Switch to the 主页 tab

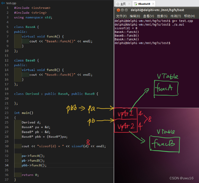(x=123, y=4)
